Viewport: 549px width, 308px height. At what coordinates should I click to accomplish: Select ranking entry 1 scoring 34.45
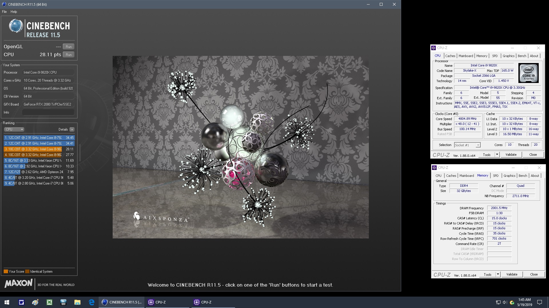(x=39, y=138)
